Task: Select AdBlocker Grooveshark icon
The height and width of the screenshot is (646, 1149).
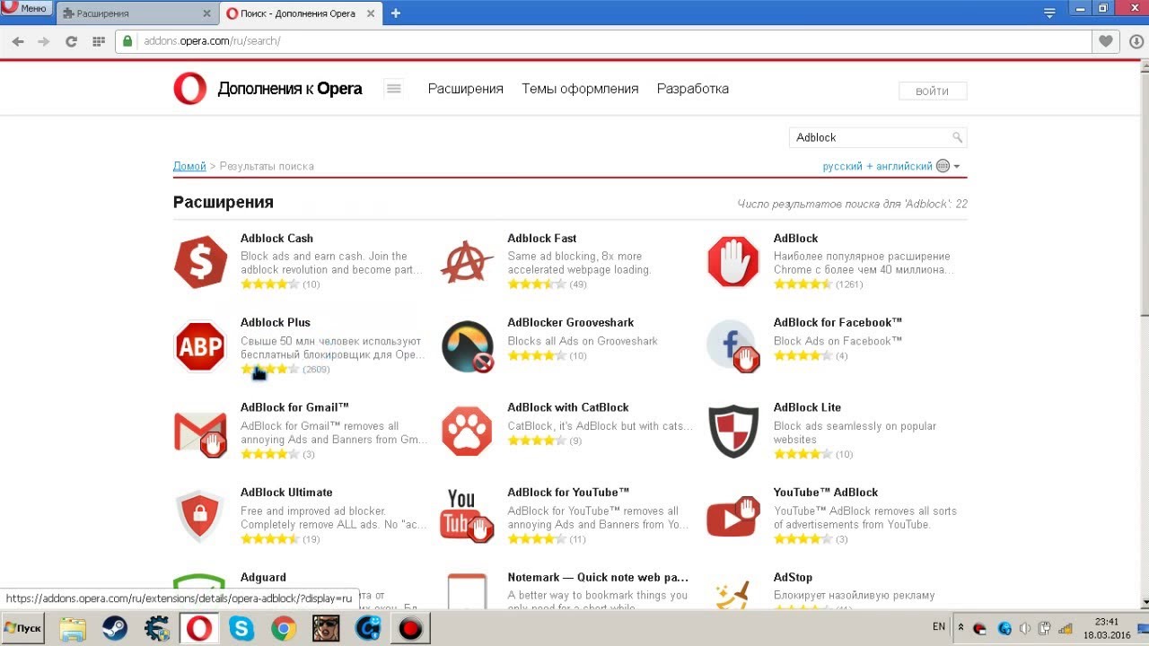Action: (467, 346)
